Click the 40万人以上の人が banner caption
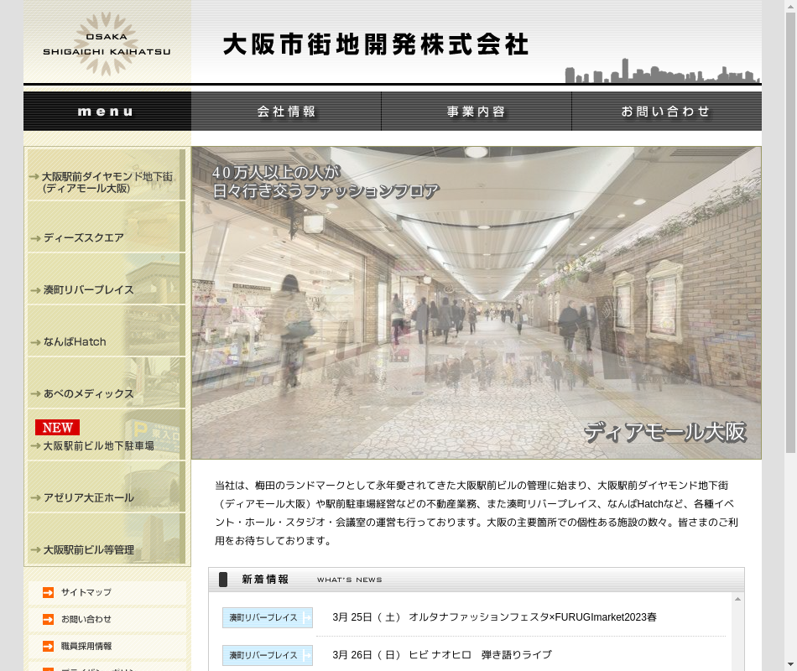Viewport: 797px width, 671px height. [x=326, y=182]
